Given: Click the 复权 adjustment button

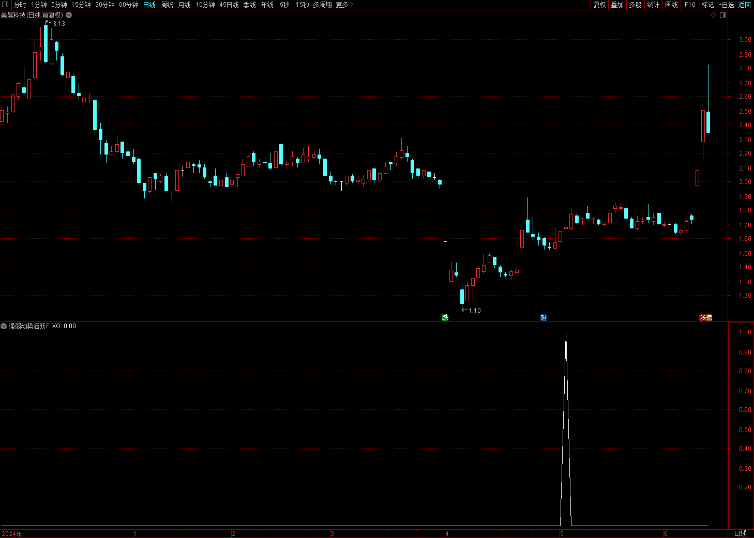Looking at the screenshot, I should [599, 5].
